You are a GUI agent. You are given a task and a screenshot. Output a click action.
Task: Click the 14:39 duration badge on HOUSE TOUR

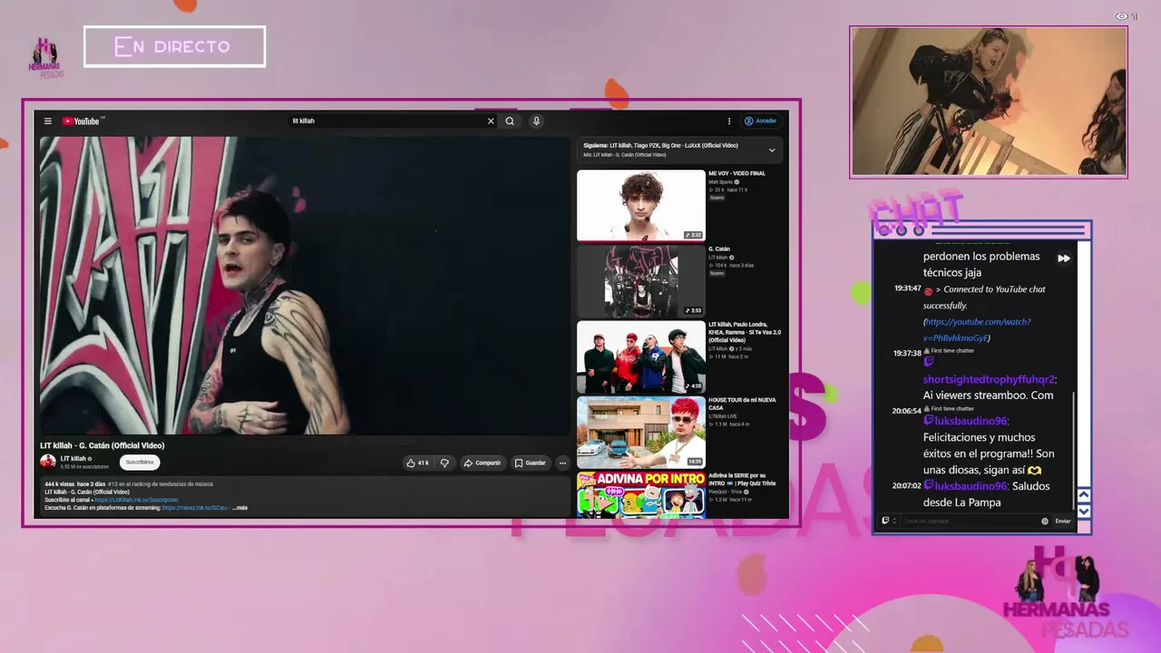(x=694, y=462)
